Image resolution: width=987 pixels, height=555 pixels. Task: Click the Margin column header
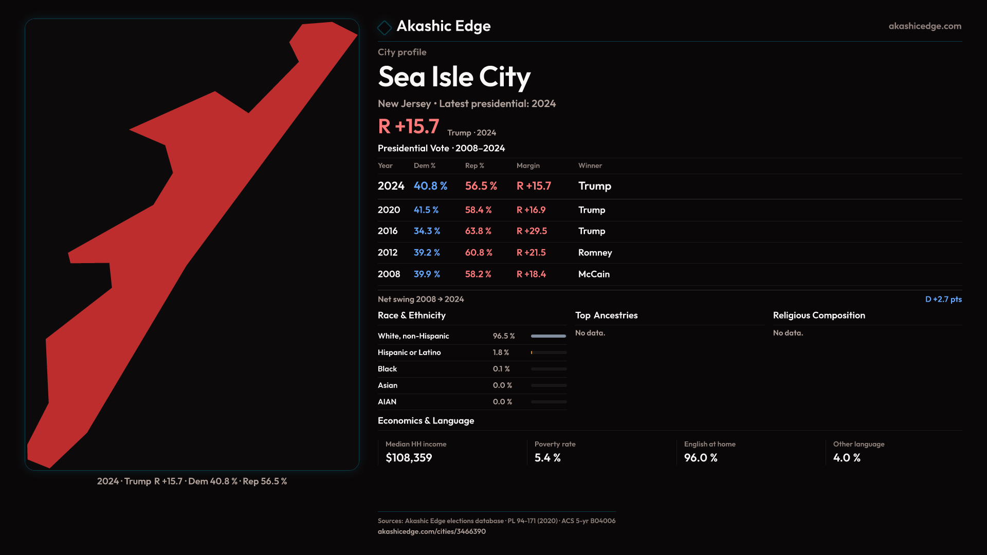pos(528,165)
